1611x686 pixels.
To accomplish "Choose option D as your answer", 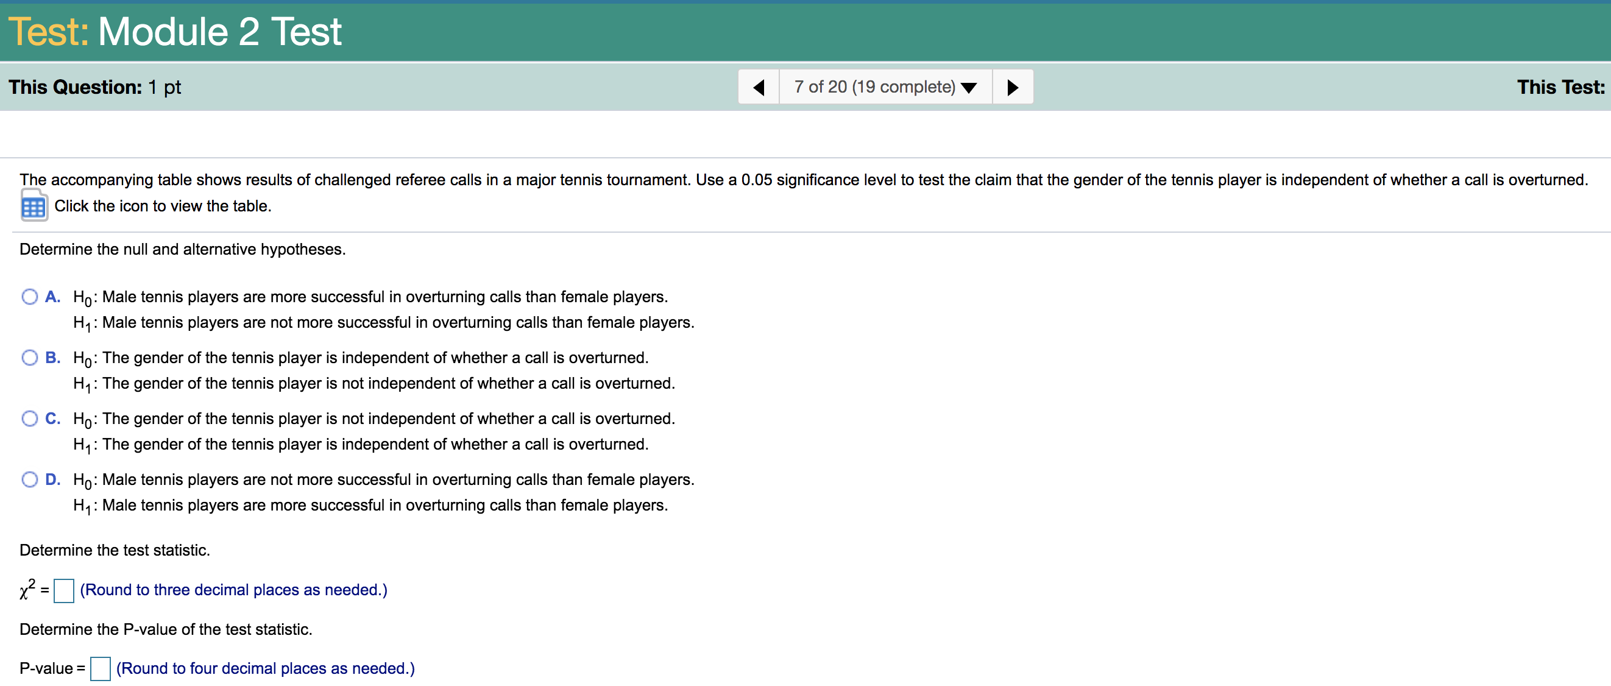I will (29, 479).
